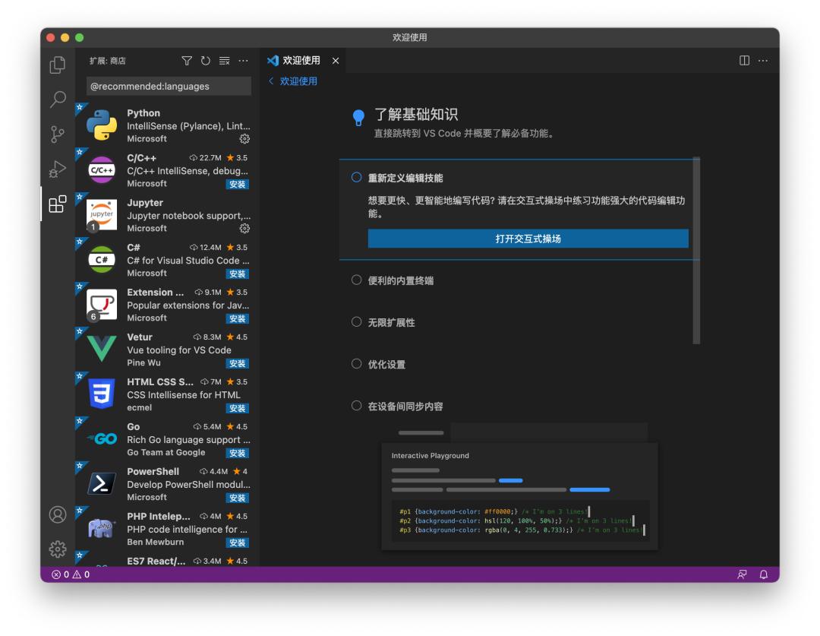Select the C/C++ extension icon
Screen dimensions: 820x636
[x=102, y=170]
